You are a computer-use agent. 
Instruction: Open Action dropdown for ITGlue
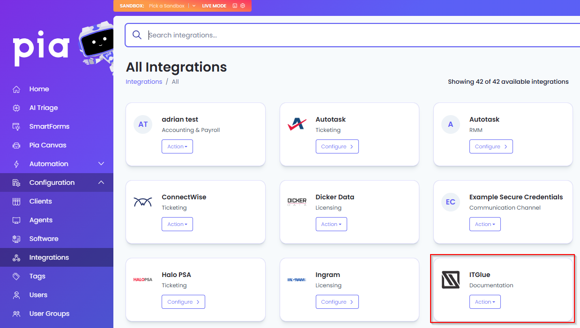(485, 302)
